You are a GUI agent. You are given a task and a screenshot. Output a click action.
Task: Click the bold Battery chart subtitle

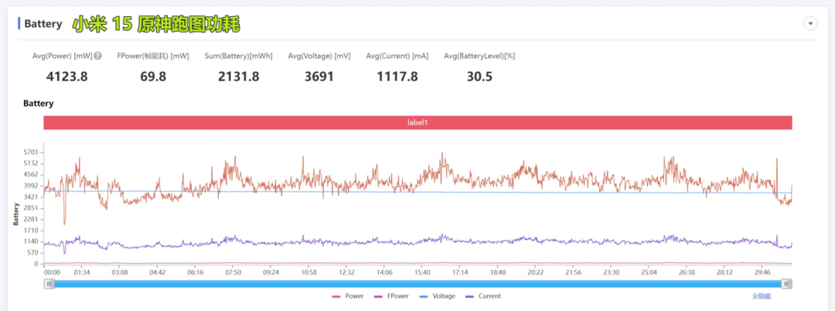click(x=39, y=104)
